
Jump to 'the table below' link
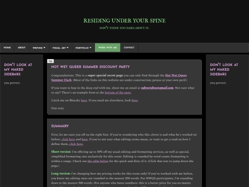pos(98,161)
